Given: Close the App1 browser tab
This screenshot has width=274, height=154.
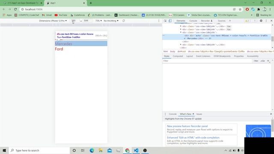Looking at the screenshot, I should coord(84,3).
